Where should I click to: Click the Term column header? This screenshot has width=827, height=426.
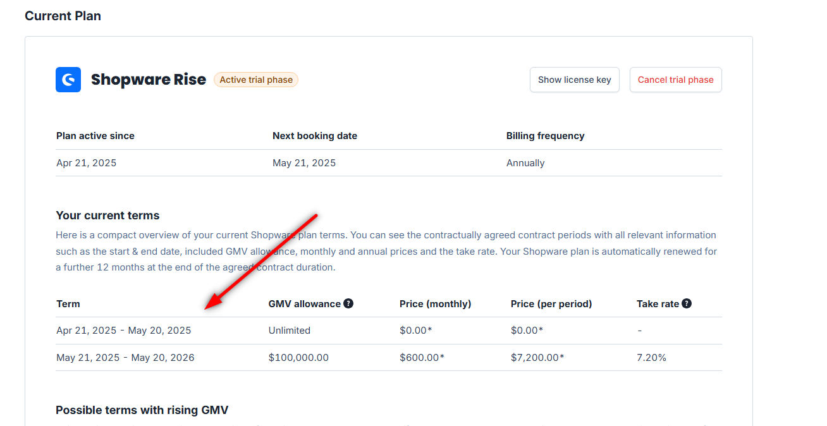pos(68,304)
